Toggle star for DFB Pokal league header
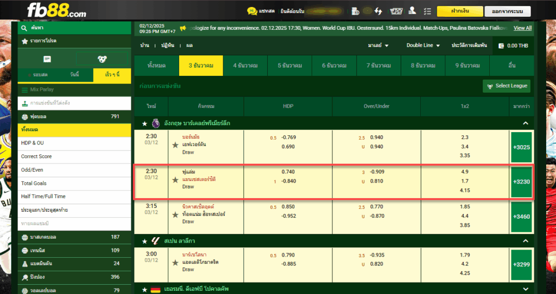Viewport: 556px width, 294px height. point(144,290)
